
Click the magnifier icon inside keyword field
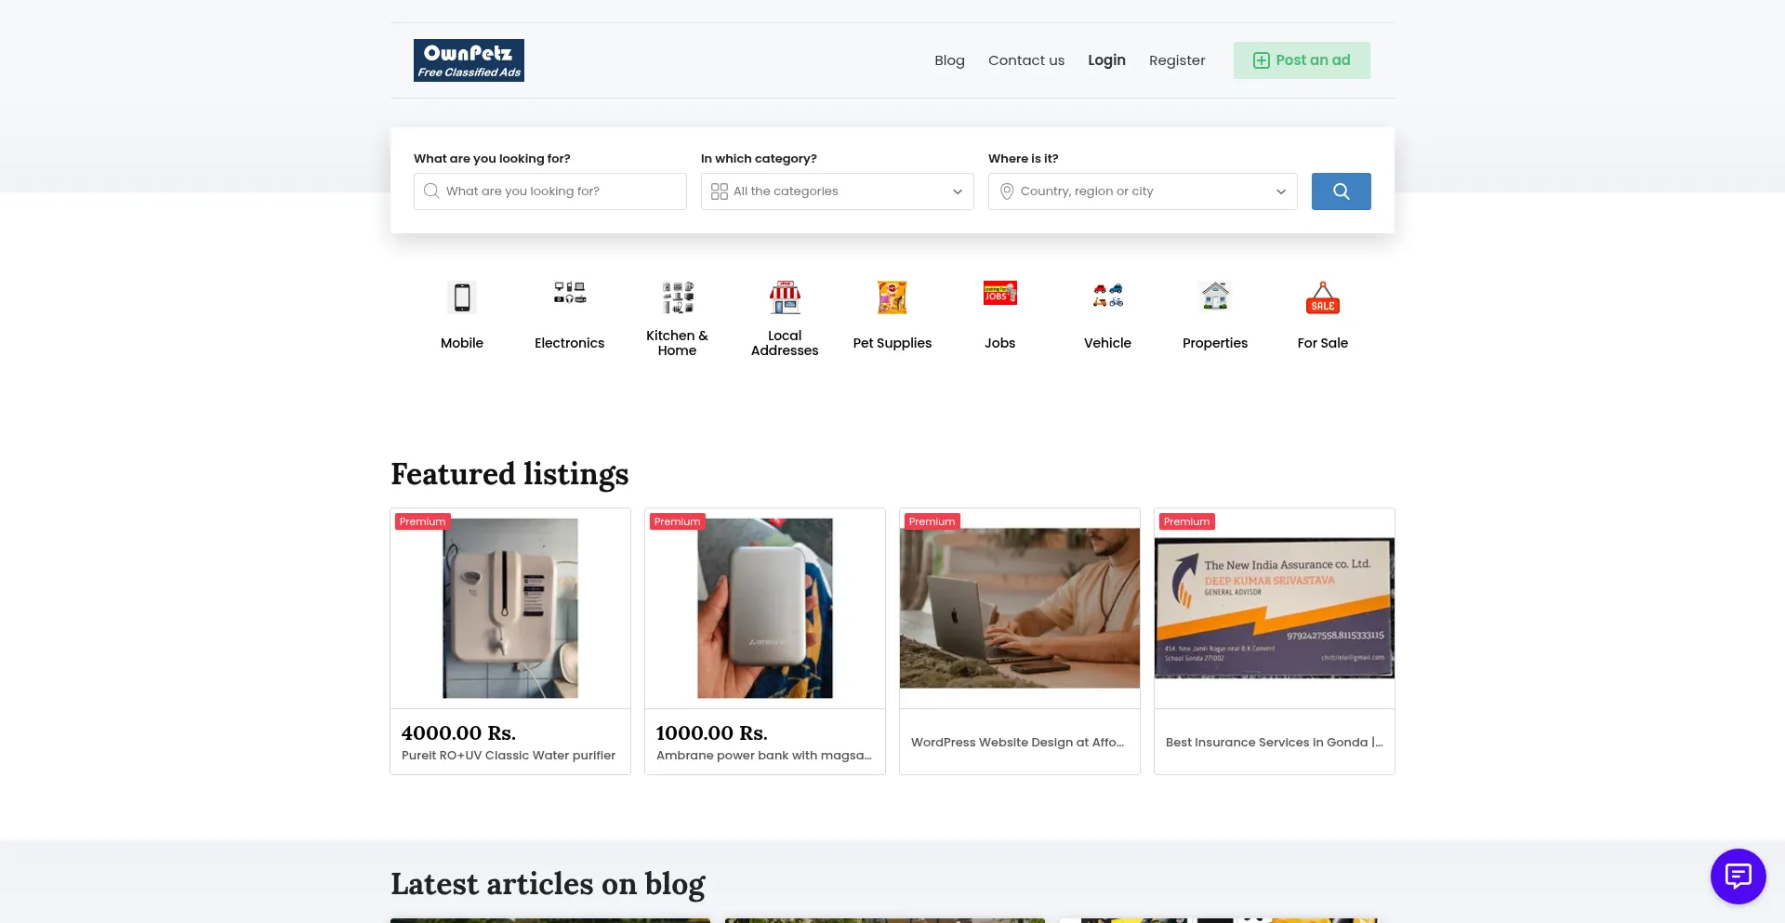(431, 191)
